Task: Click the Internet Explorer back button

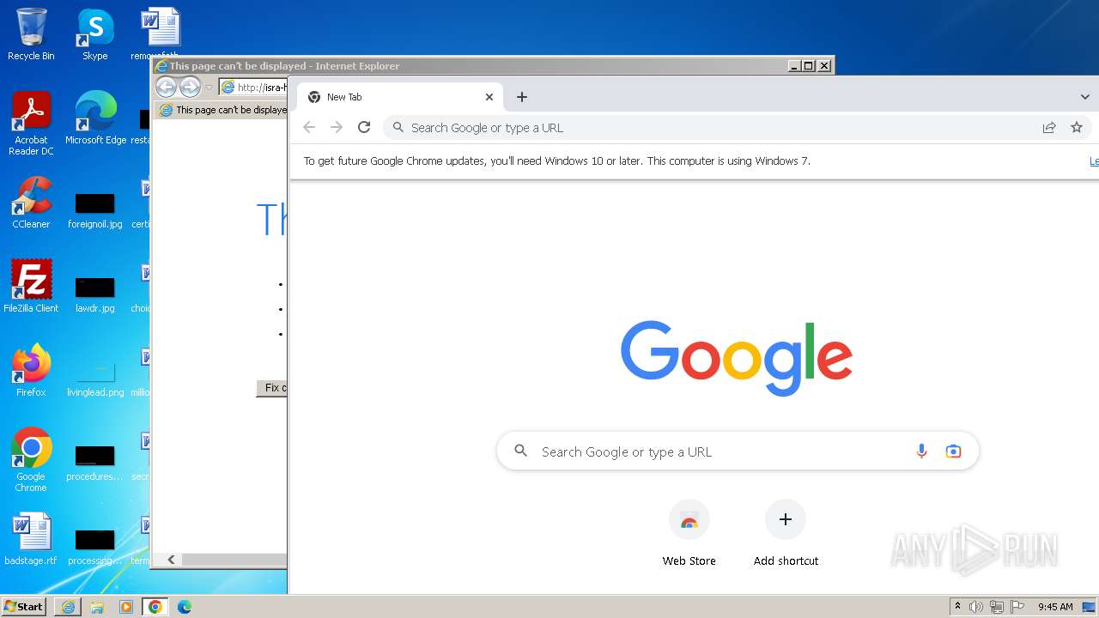Action: 166,87
